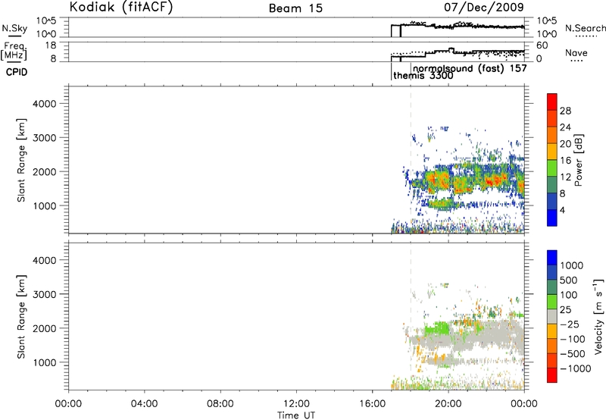Click the date '07/Dec/2009'

pyautogui.click(x=483, y=7)
